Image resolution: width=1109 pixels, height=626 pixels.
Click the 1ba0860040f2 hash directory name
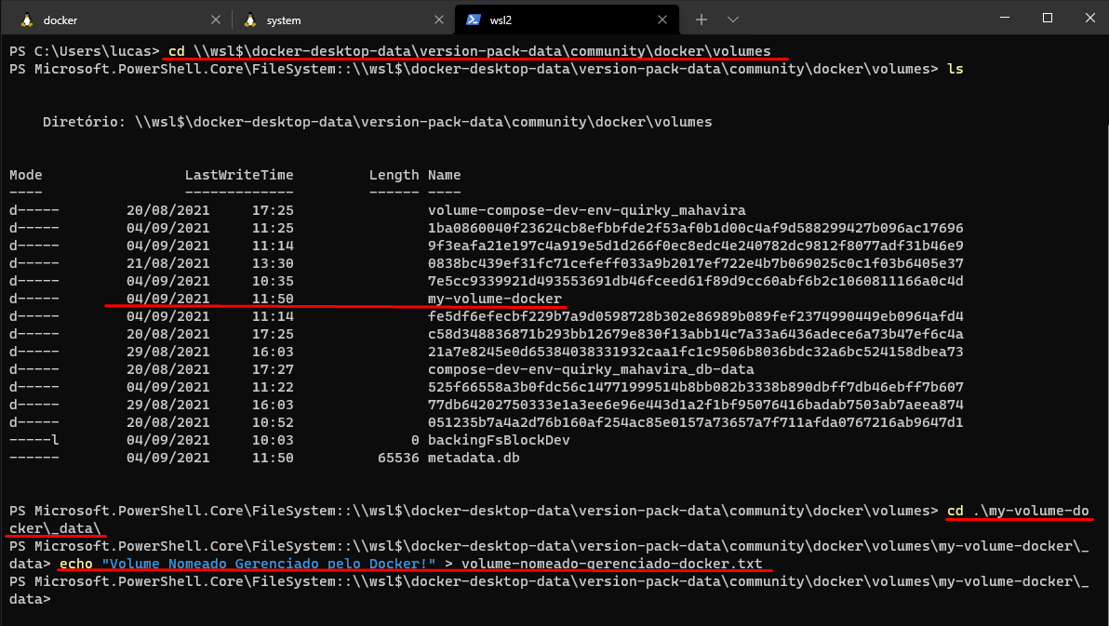(695, 228)
